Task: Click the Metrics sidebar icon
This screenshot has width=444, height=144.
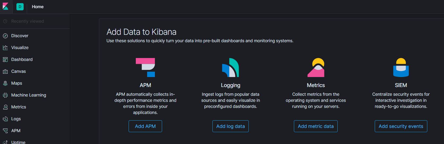Action: point(5,107)
